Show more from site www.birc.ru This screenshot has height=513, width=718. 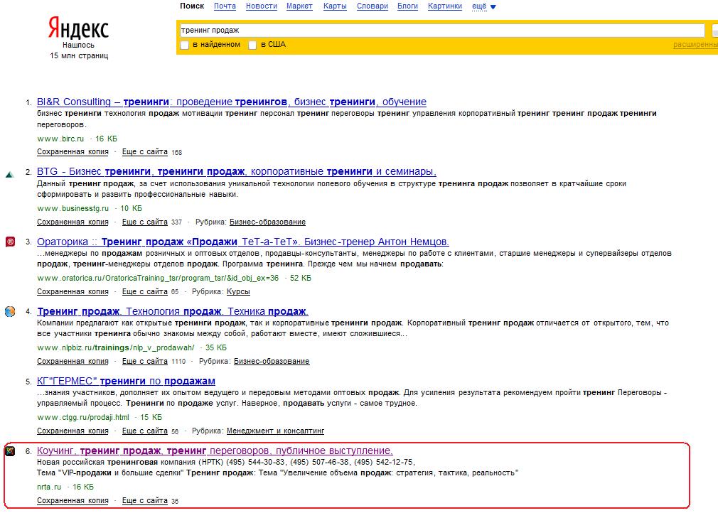tap(145, 152)
